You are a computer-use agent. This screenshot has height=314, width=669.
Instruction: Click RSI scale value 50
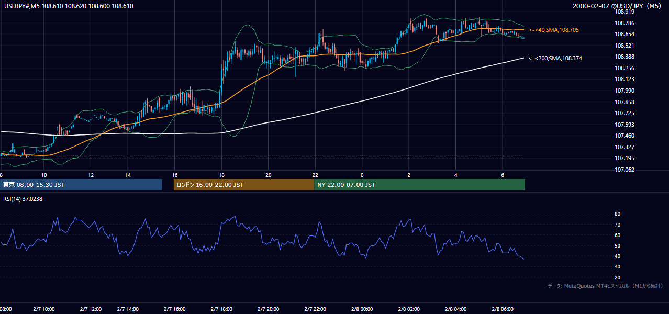[x=617, y=245]
